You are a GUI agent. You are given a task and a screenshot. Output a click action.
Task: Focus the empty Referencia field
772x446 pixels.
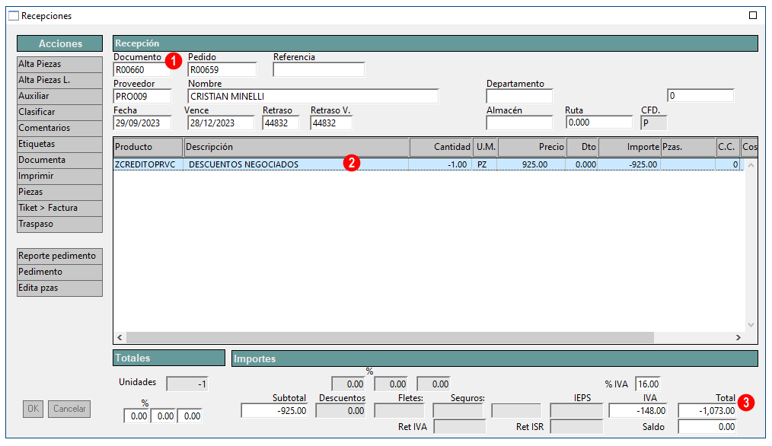(x=319, y=70)
